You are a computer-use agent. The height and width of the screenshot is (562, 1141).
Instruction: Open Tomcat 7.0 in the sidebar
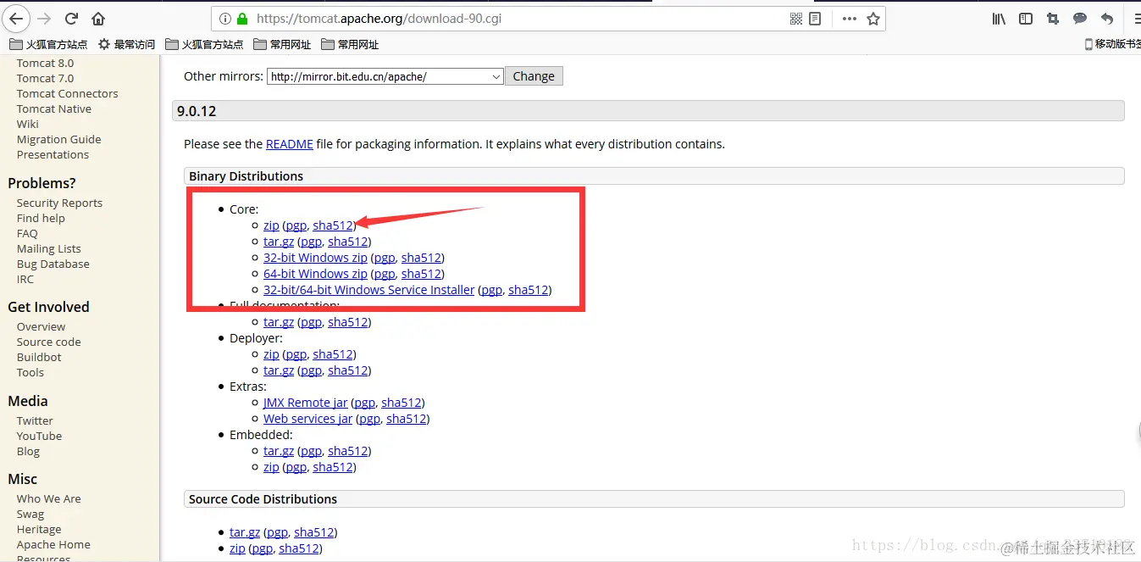click(45, 78)
